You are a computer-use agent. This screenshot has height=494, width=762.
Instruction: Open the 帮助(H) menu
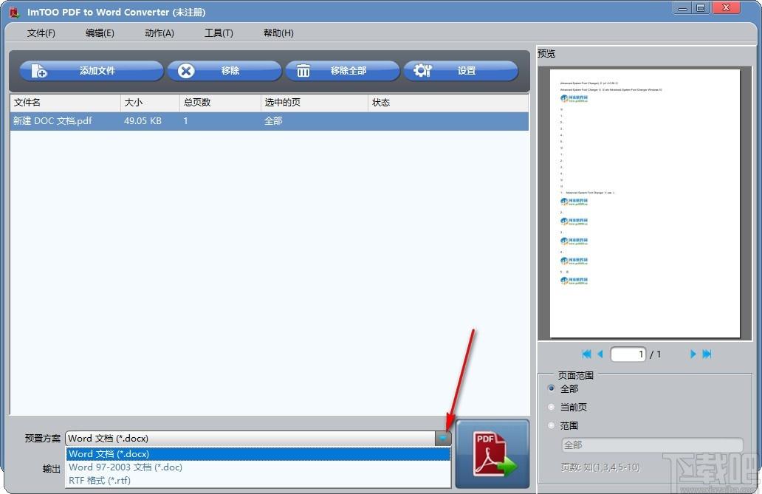coord(278,33)
